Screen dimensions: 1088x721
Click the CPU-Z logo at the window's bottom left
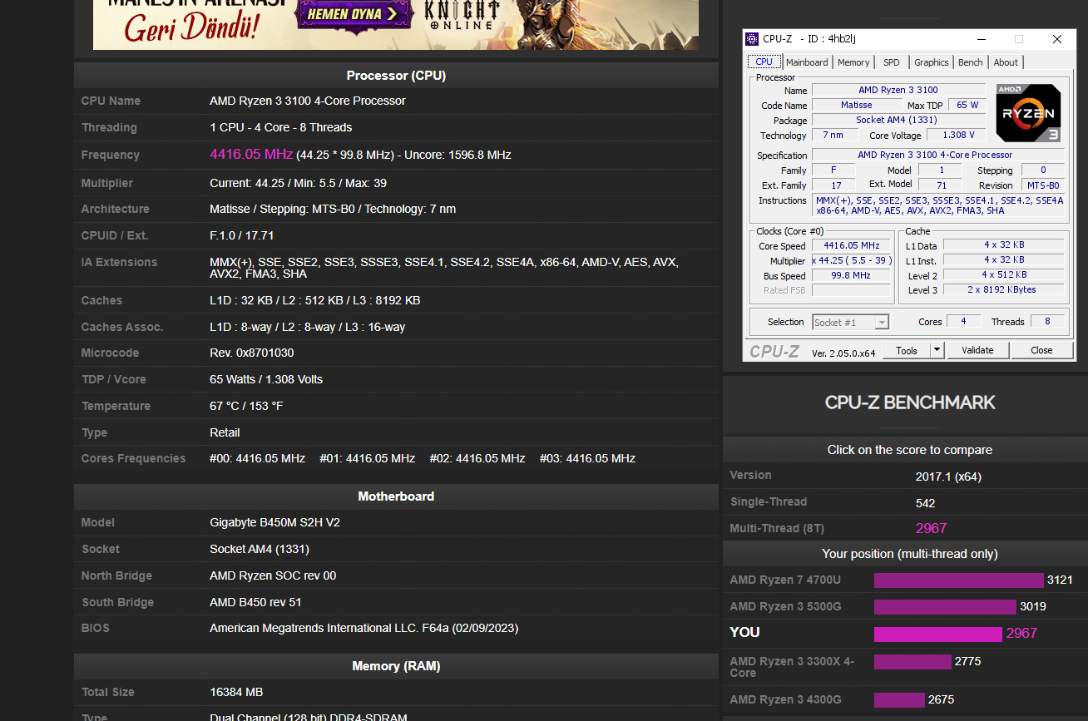774,350
